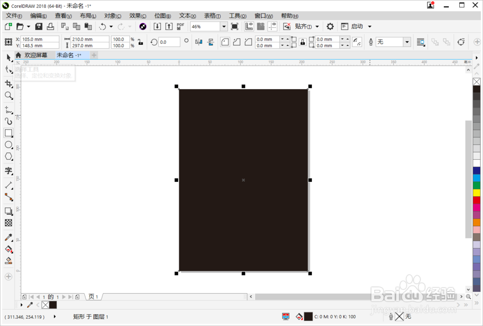
Task: Select the Ellipse tool
Action: point(9,145)
